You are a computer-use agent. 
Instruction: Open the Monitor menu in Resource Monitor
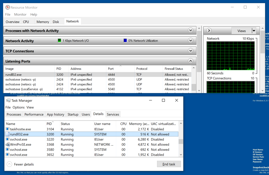[20, 14]
